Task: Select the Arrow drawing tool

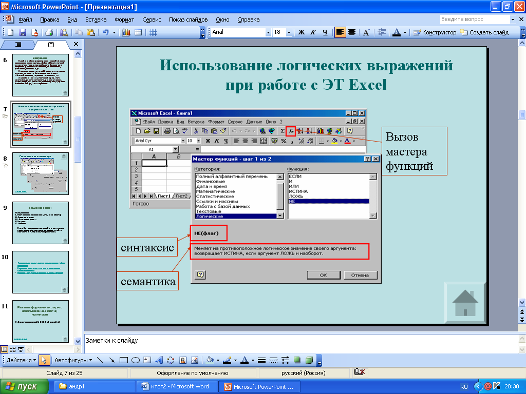Action: click(x=111, y=360)
